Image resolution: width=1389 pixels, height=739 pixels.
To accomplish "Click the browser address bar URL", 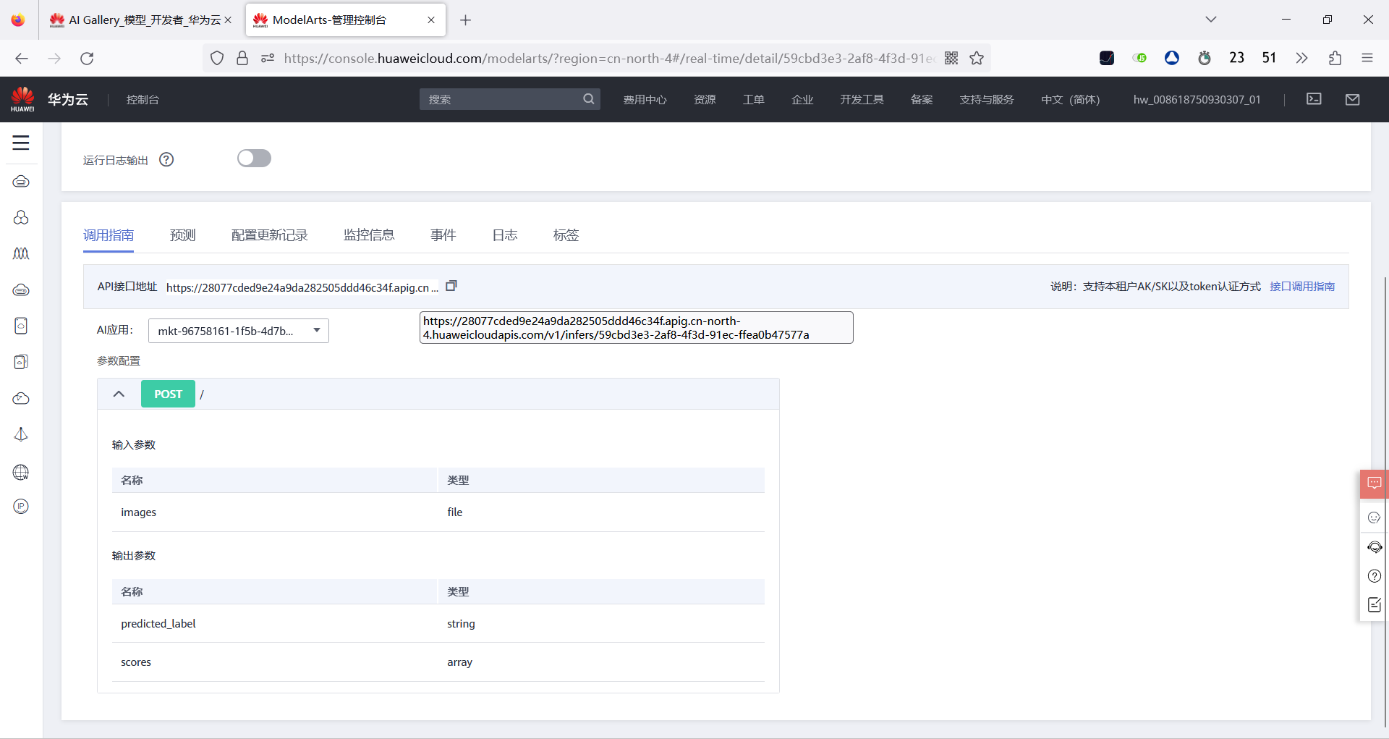I will point(609,58).
